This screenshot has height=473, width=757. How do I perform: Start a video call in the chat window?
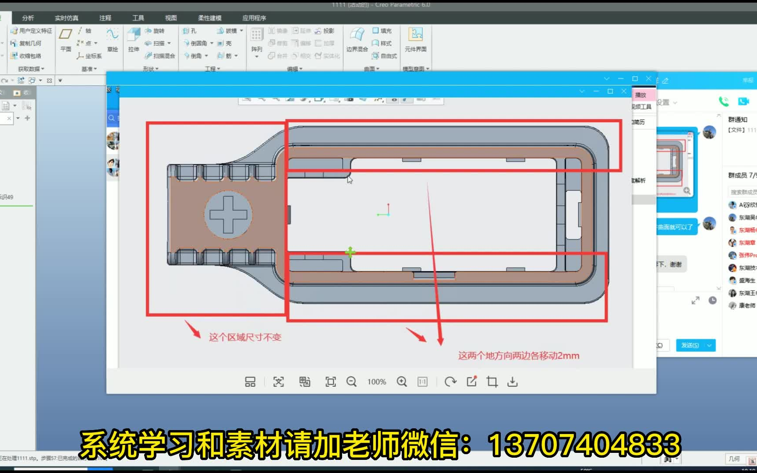[x=743, y=102]
